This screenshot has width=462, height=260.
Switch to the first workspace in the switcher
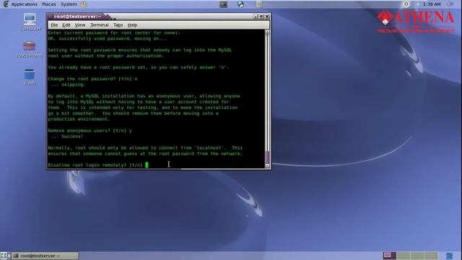tap(389, 255)
